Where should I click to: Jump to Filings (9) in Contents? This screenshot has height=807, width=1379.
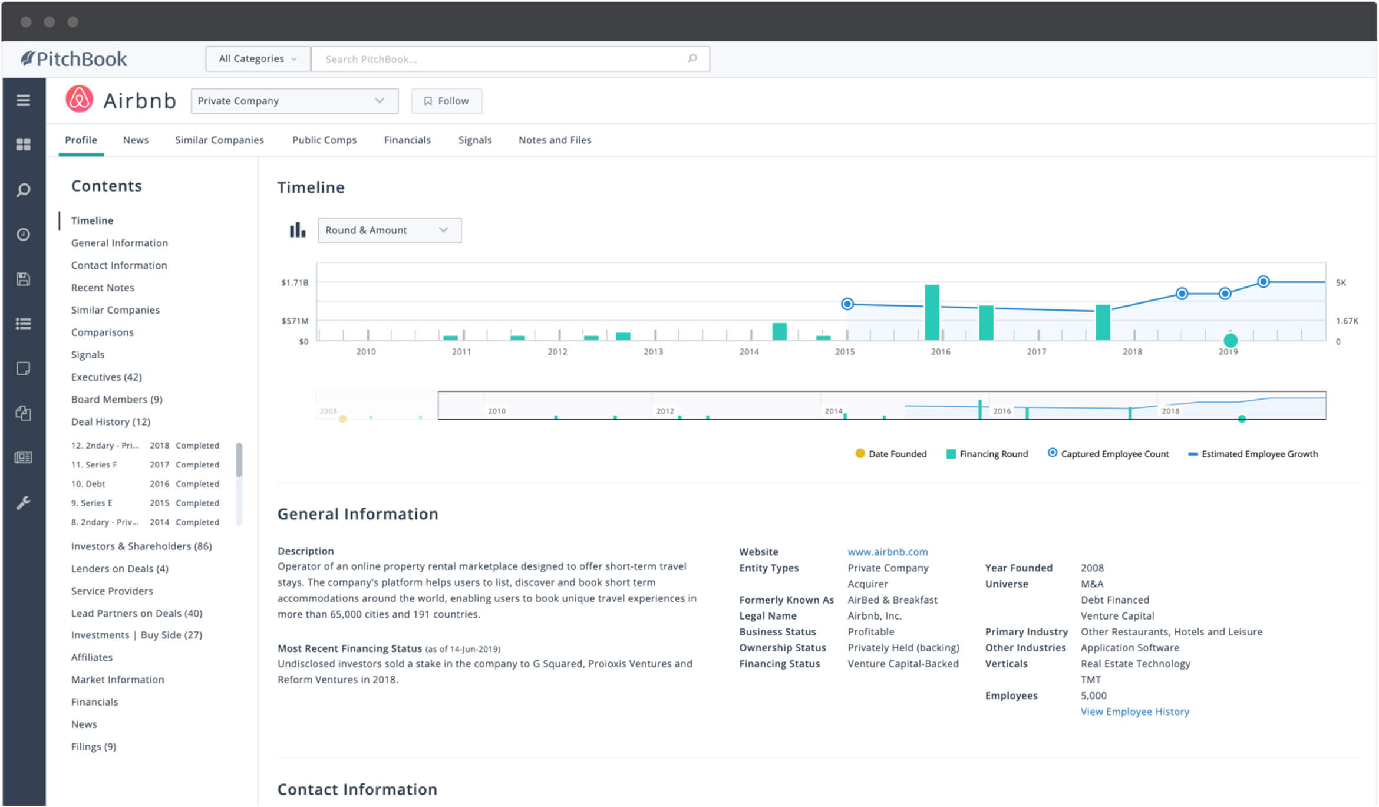point(94,747)
